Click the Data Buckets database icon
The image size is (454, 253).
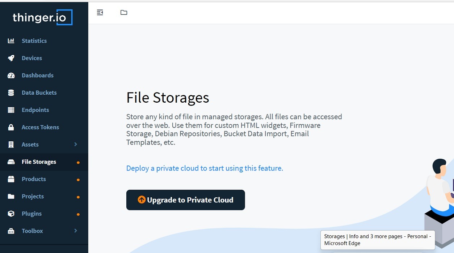[x=11, y=93]
